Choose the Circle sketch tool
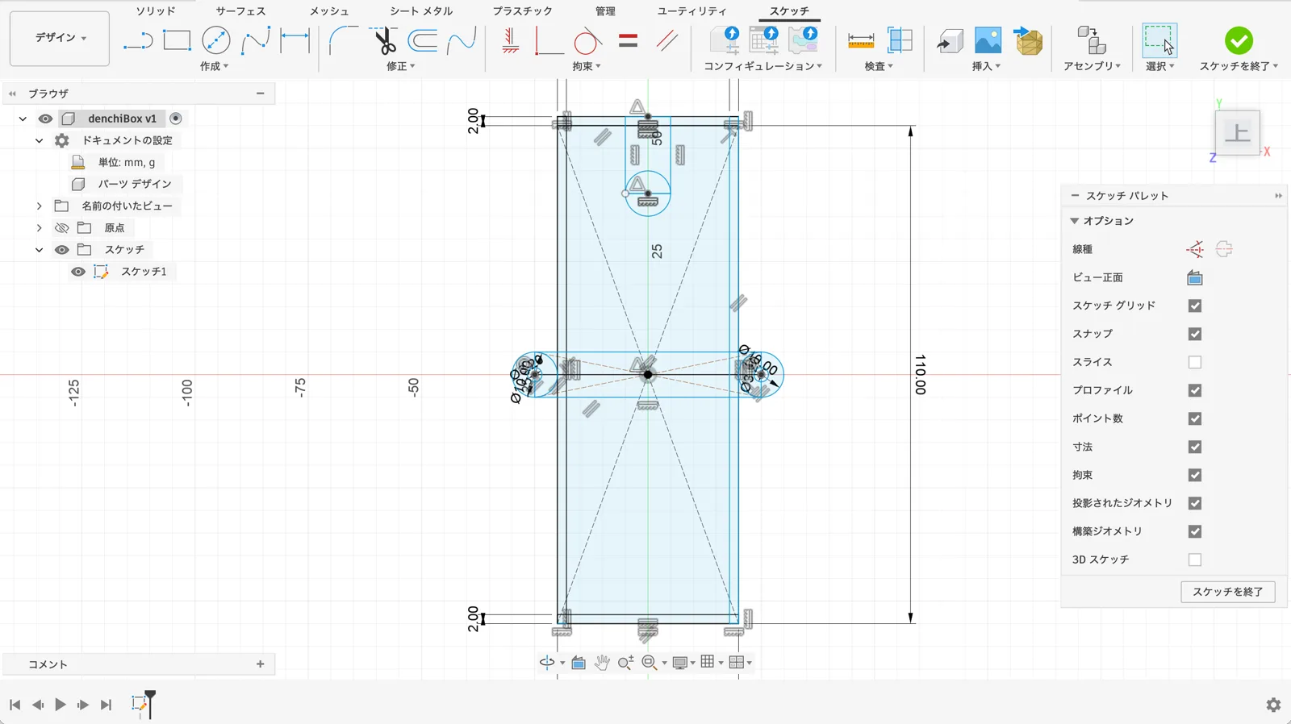 (x=215, y=40)
